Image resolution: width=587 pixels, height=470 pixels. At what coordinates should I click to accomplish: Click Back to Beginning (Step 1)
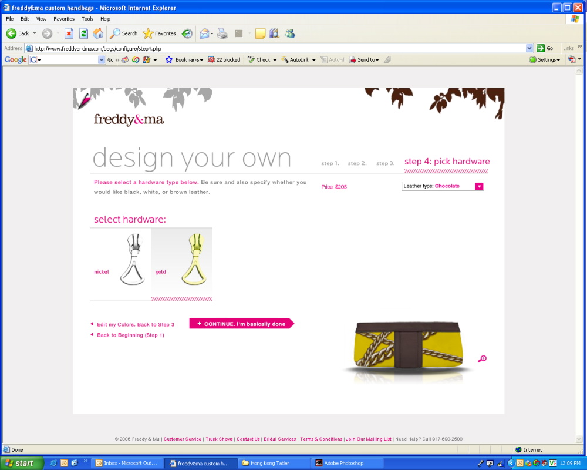click(127, 335)
